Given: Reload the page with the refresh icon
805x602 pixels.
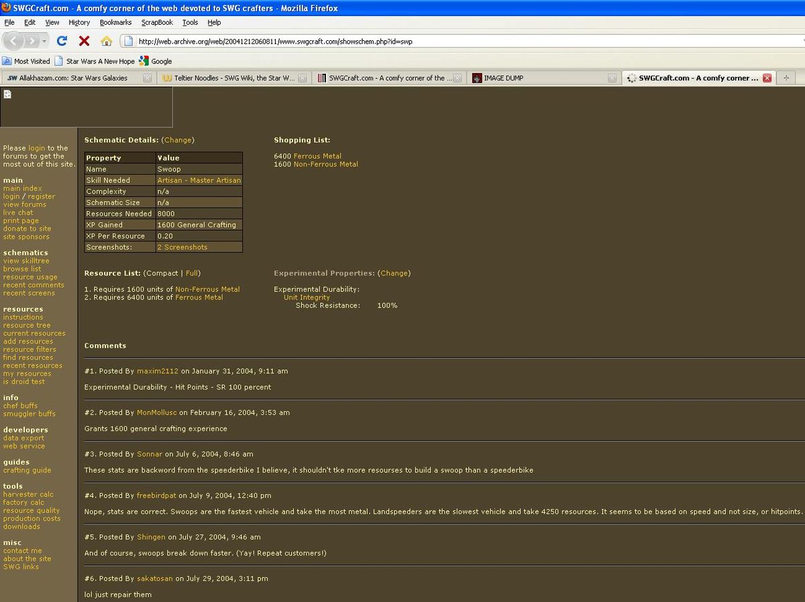Looking at the screenshot, I should [62, 41].
